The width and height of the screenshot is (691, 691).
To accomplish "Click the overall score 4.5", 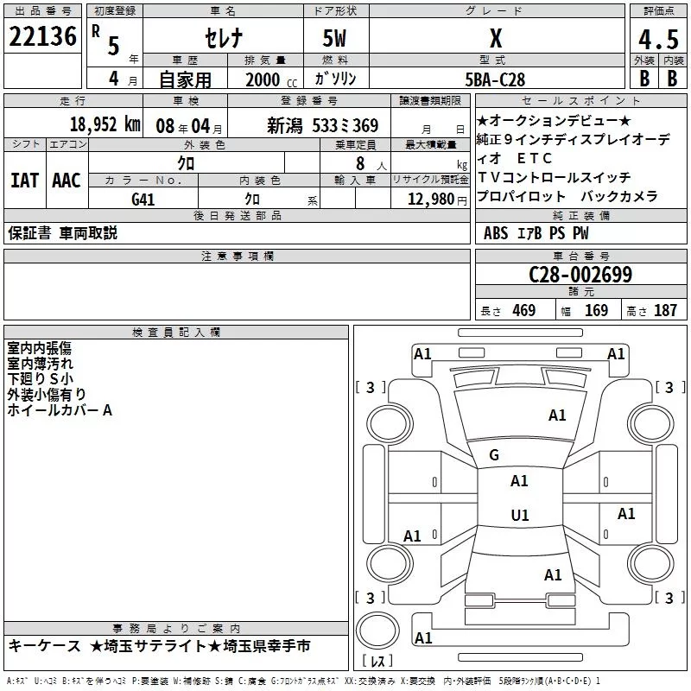I will click(658, 40).
